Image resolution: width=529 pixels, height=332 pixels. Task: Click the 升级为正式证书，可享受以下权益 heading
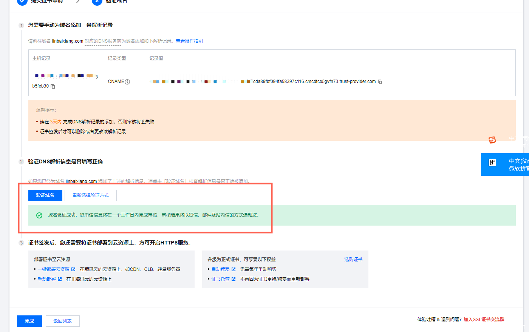pyautogui.click(x=242, y=260)
